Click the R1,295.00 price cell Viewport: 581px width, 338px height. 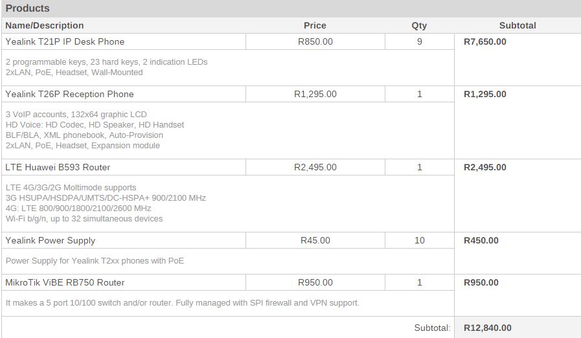(315, 94)
